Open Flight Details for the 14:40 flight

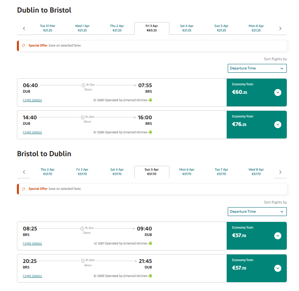32,132
